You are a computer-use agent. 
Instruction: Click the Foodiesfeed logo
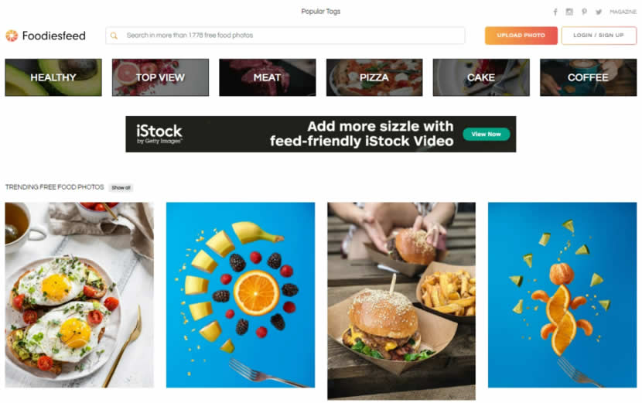click(x=46, y=36)
